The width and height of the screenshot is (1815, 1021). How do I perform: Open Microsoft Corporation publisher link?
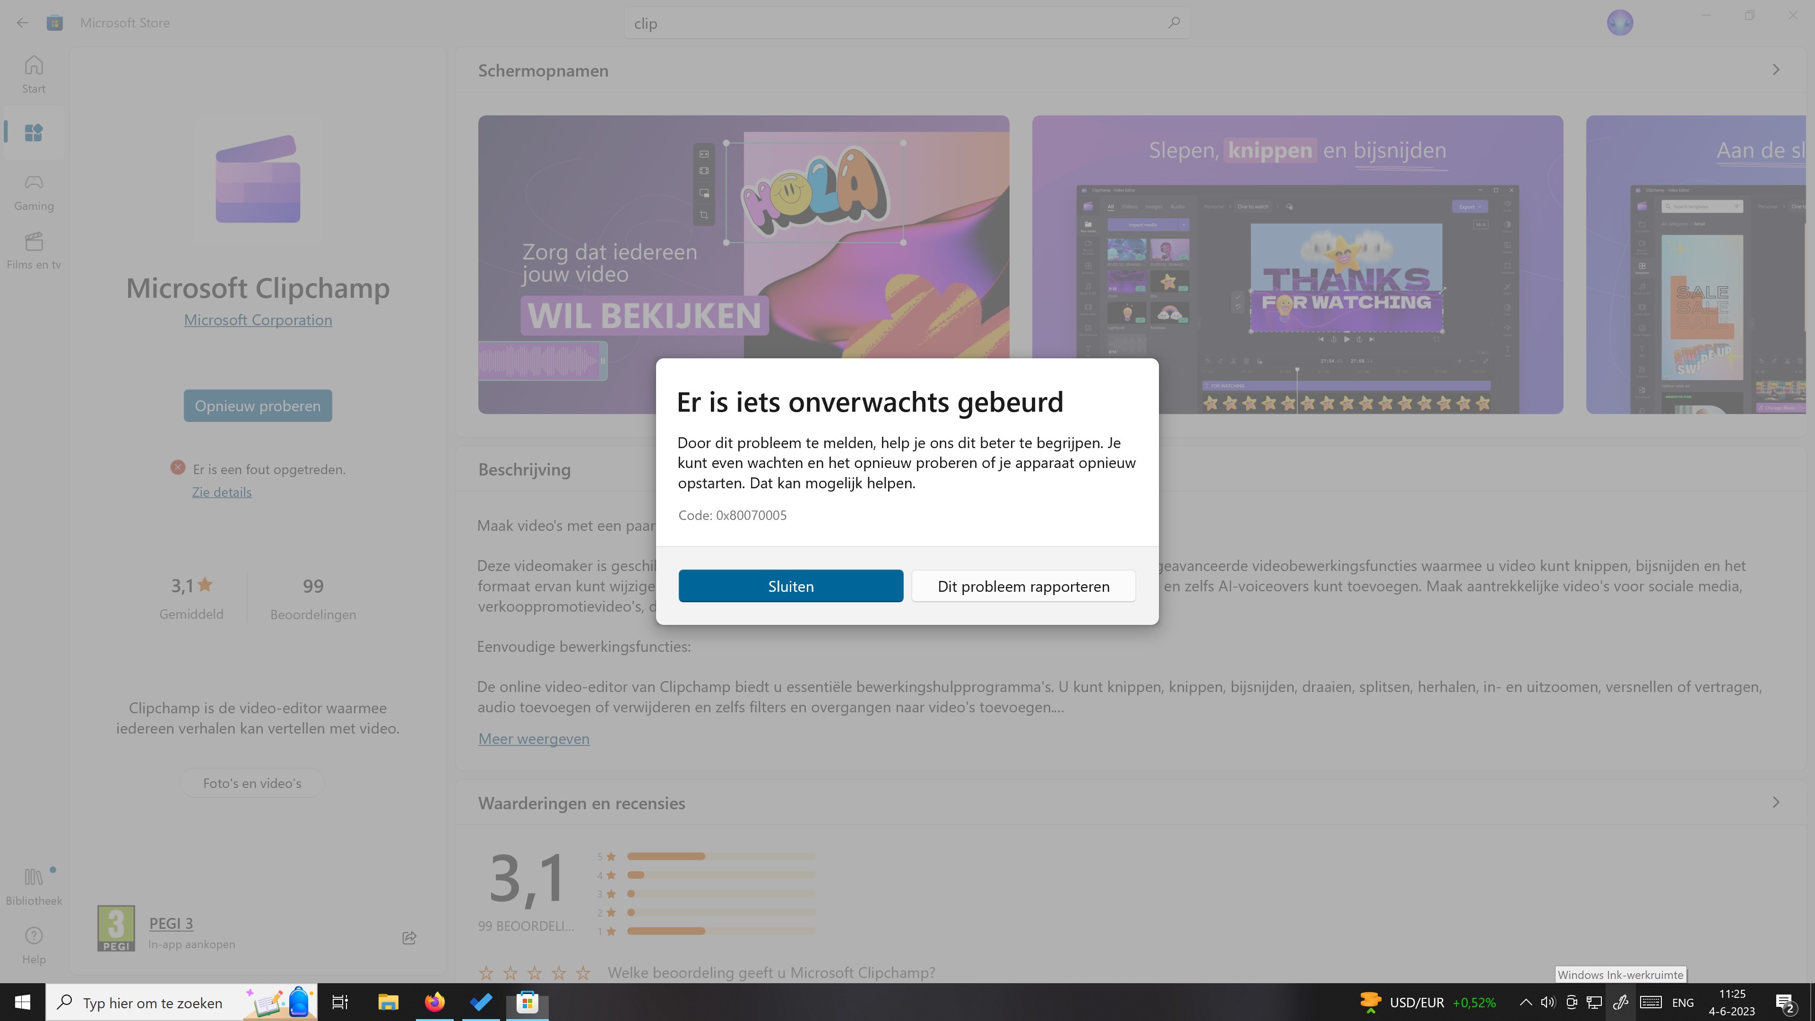coord(258,320)
